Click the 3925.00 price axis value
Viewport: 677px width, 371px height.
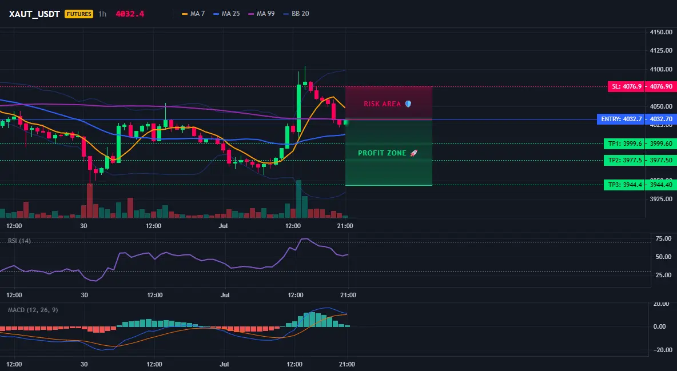(x=661, y=199)
